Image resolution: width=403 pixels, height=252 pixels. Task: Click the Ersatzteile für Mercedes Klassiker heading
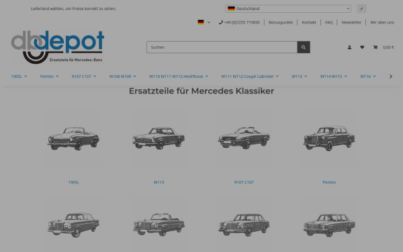coord(201,91)
